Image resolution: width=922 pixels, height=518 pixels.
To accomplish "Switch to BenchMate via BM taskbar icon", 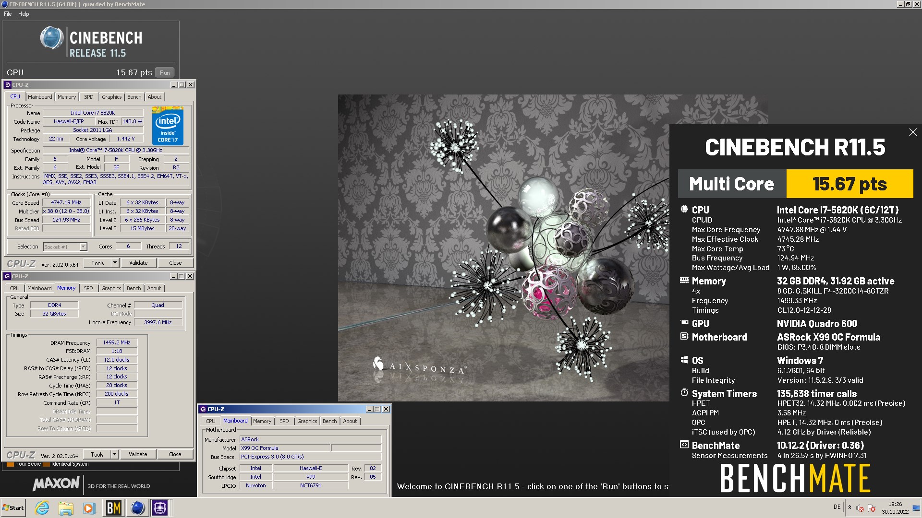I will pos(114,507).
